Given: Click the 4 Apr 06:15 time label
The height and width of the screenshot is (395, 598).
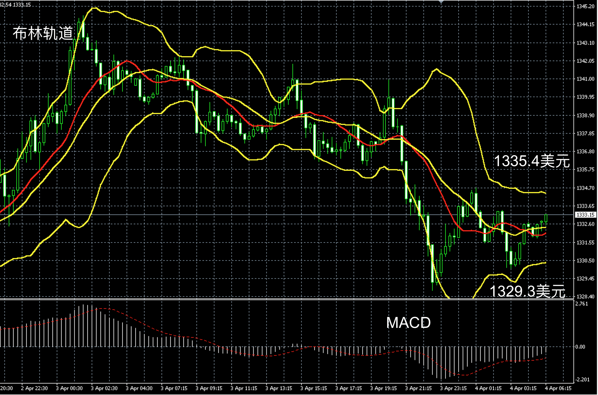Looking at the screenshot, I should pyautogui.click(x=558, y=388).
